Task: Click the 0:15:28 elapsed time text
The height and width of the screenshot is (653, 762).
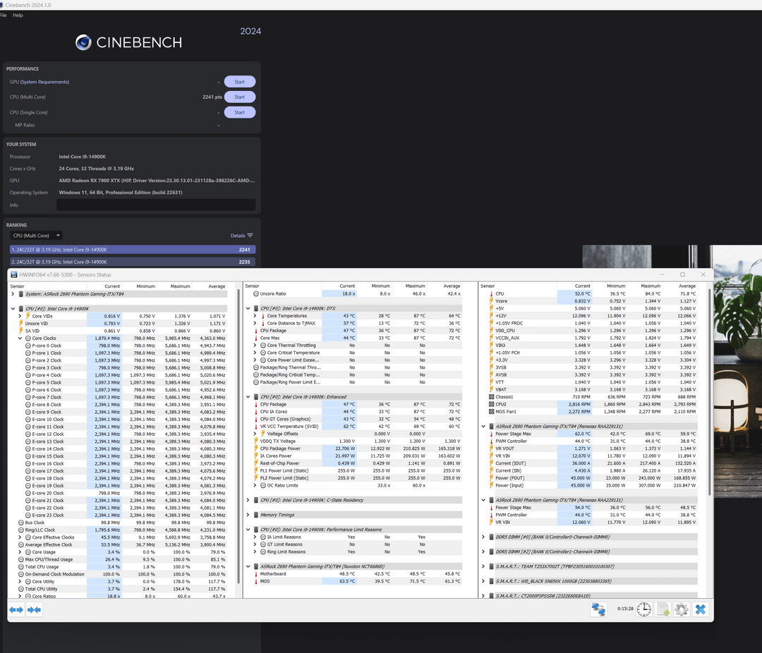Action: click(x=625, y=609)
